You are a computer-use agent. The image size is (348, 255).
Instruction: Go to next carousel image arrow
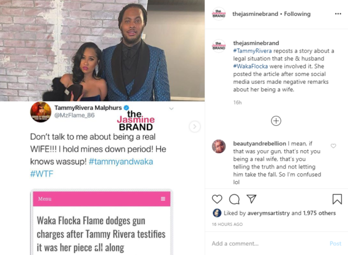[195, 126]
